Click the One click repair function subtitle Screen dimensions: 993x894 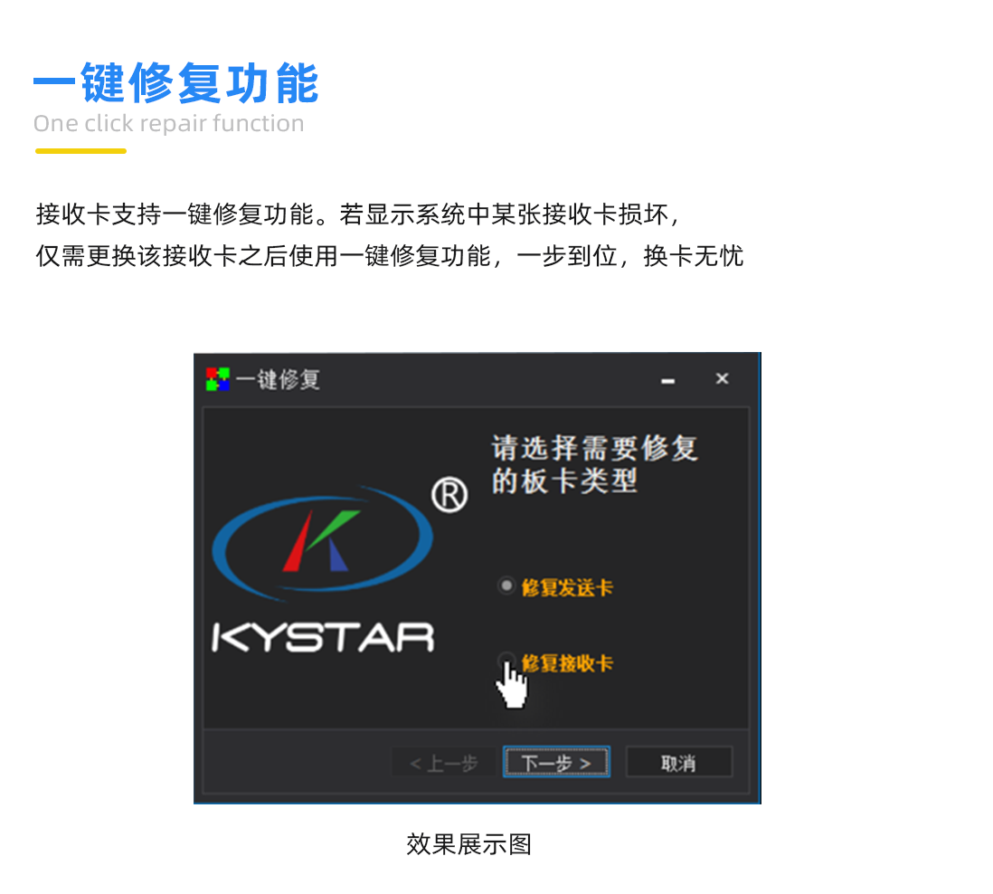tap(168, 124)
